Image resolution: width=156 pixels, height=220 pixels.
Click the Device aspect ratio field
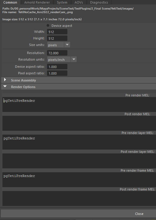coord(57,67)
